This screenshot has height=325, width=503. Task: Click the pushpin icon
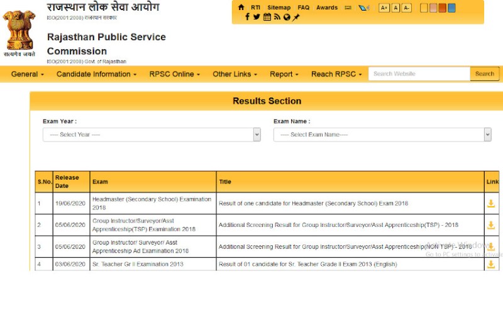(296, 17)
